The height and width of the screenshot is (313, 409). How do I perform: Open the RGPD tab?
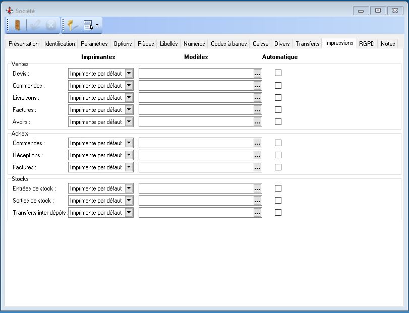[x=367, y=44]
